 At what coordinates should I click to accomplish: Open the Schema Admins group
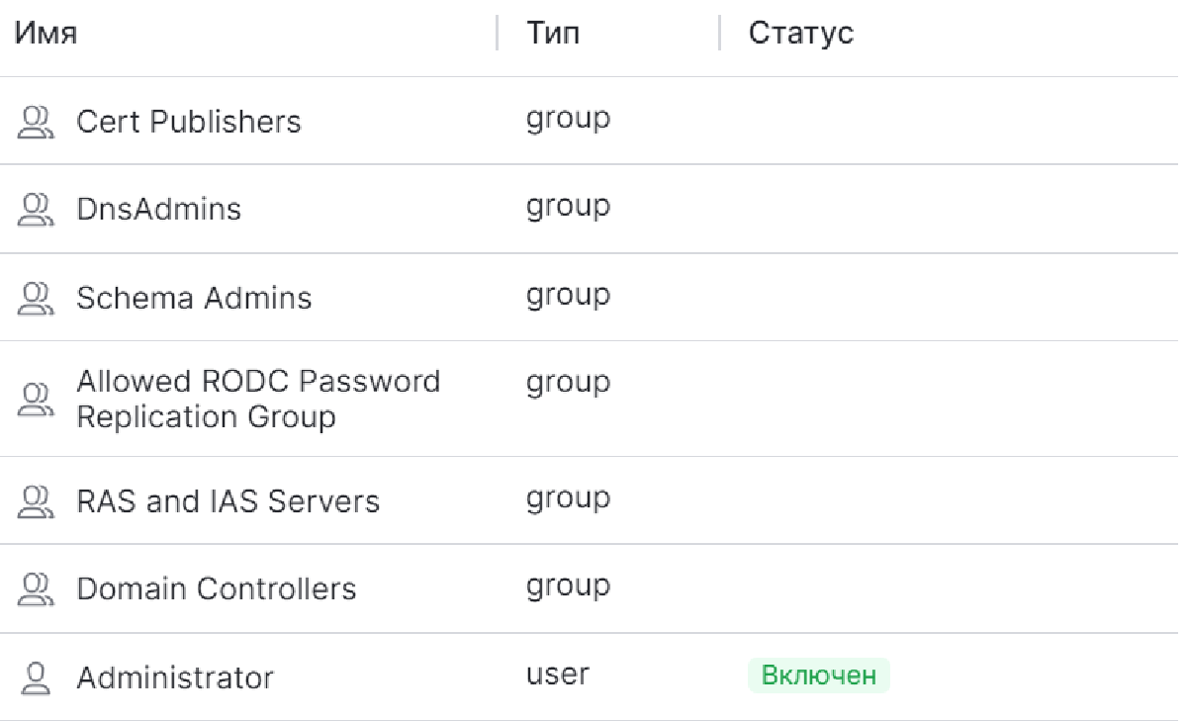pyautogui.click(x=194, y=299)
